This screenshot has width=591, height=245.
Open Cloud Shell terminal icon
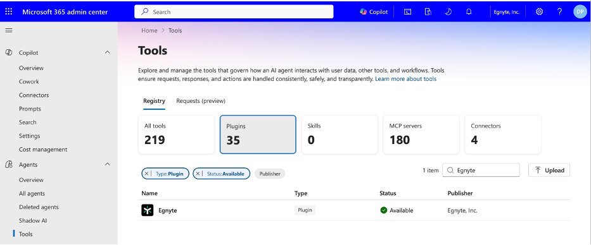407,11
